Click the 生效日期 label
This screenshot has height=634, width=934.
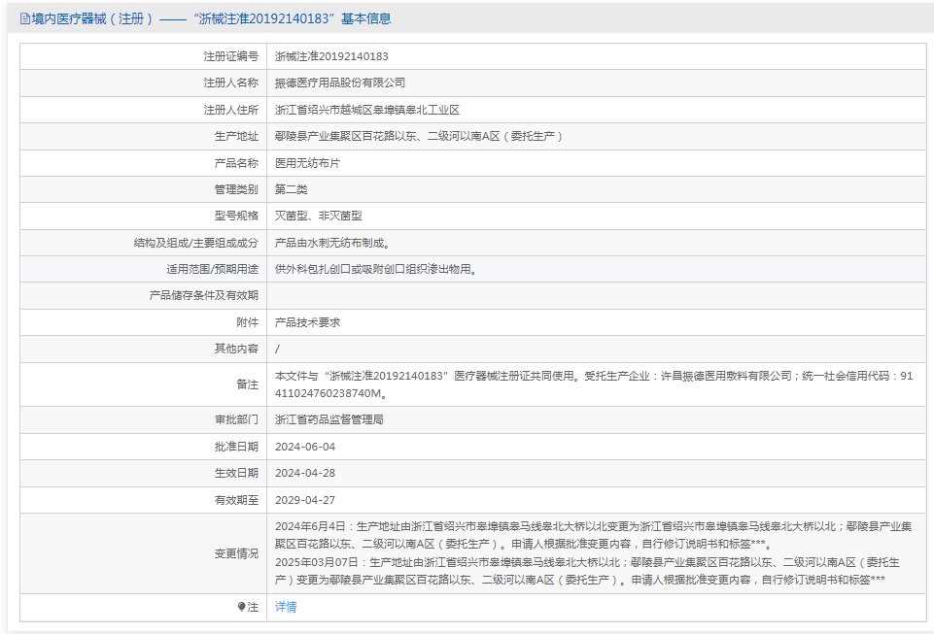[x=236, y=473]
